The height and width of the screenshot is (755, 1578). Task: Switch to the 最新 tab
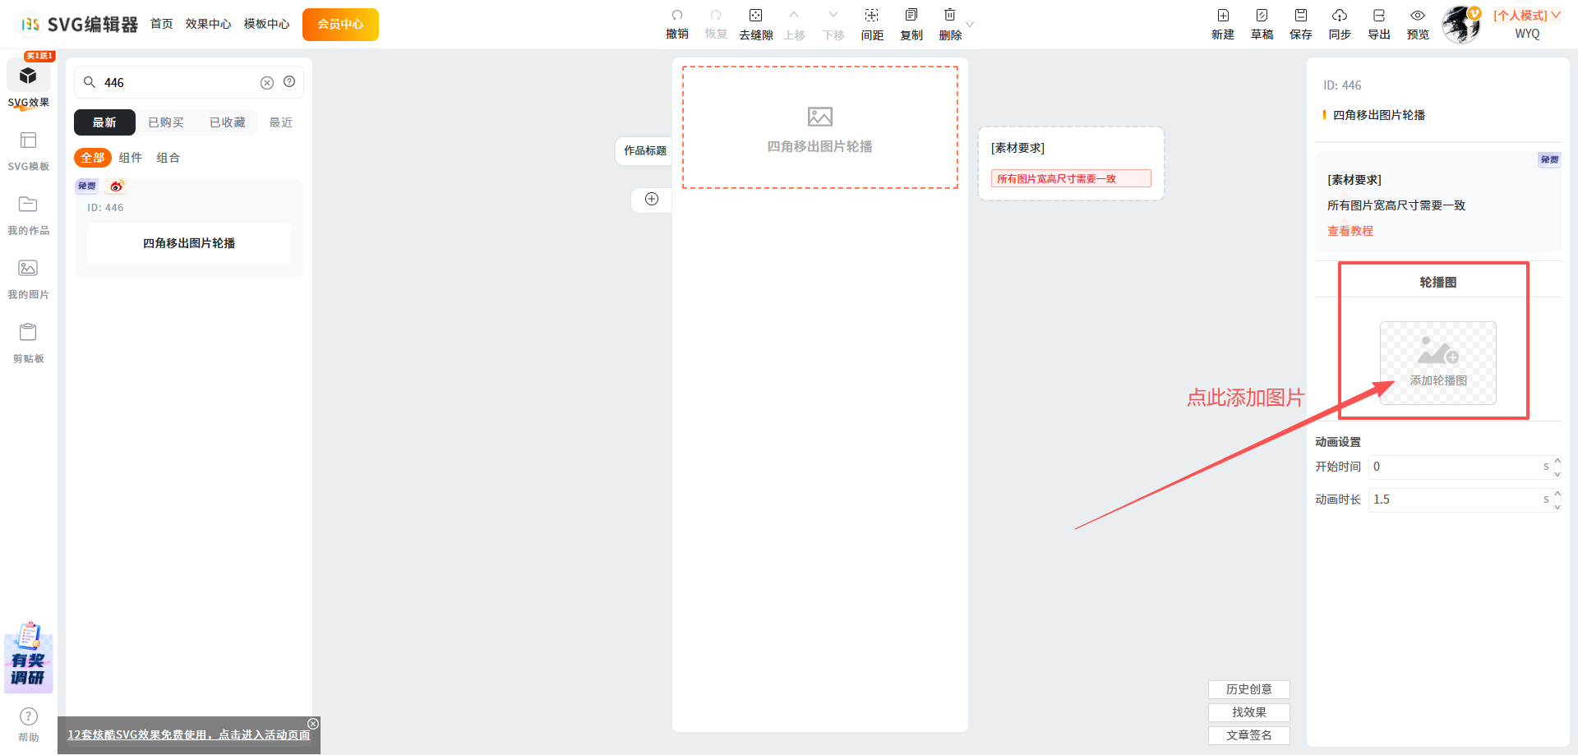click(x=104, y=122)
